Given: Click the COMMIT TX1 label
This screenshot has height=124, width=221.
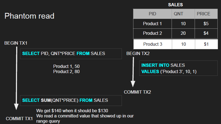Looking at the screenshot, I should click(19, 119).
